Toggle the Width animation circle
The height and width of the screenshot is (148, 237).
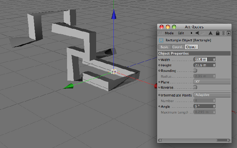coord(159,60)
